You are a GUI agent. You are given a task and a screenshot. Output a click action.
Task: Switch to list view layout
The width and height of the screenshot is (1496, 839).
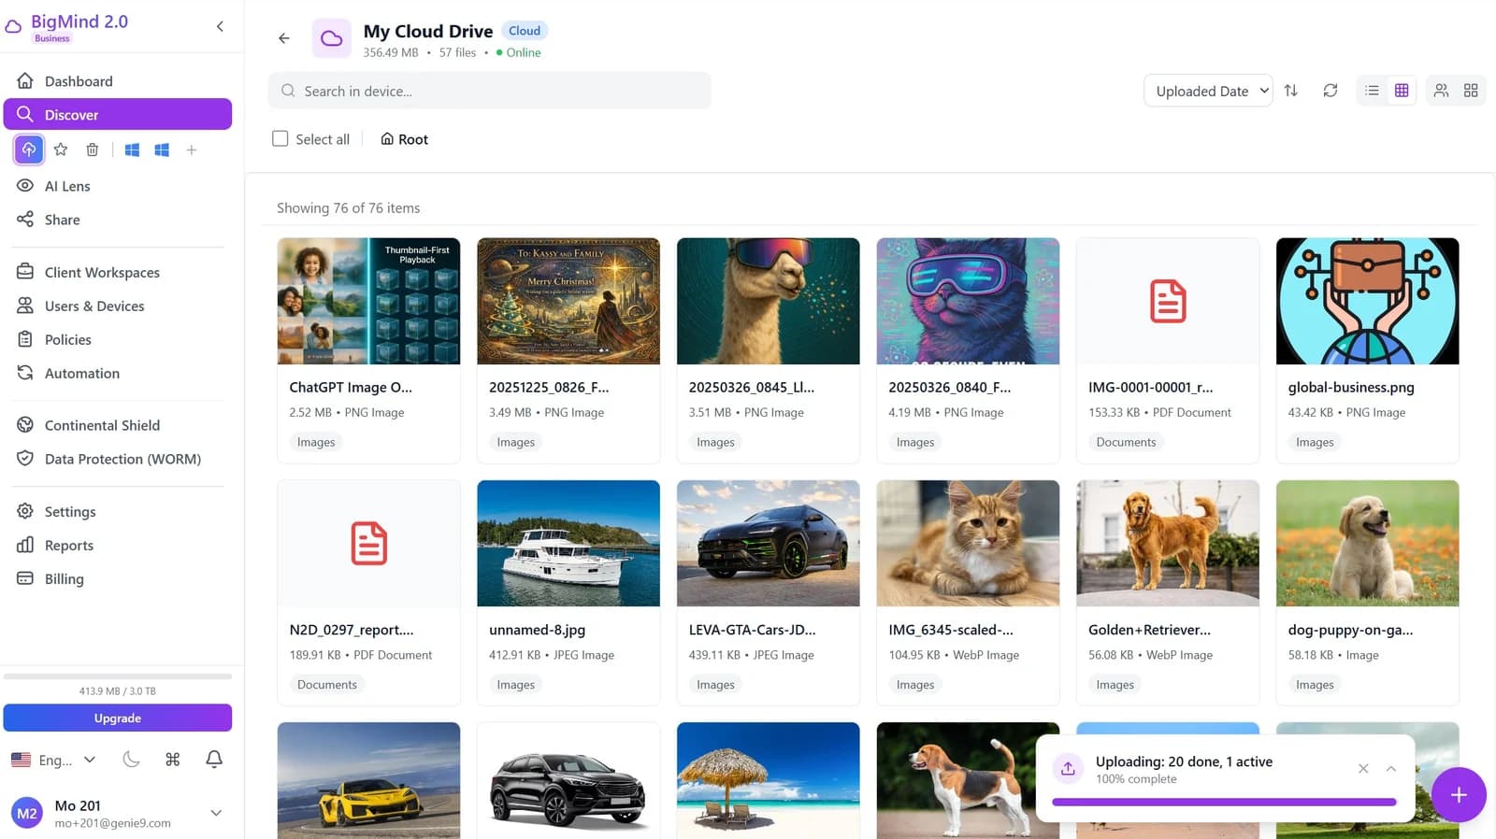1372,91
